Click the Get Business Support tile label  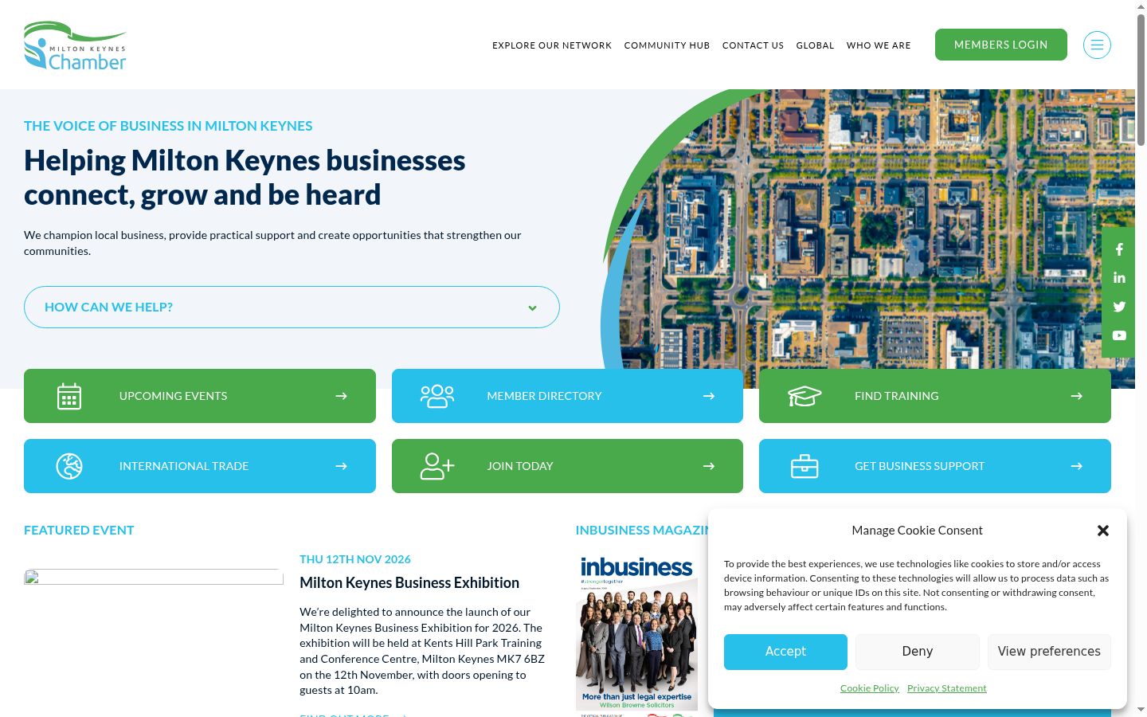pyautogui.click(x=920, y=466)
